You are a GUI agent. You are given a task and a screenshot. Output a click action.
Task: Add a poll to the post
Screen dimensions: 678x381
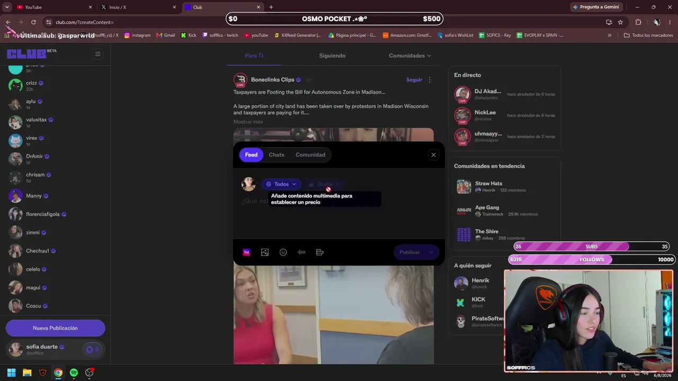pyautogui.click(x=320, y=252)
